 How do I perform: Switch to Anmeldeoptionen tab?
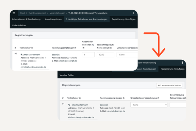[x=53, y=19]
